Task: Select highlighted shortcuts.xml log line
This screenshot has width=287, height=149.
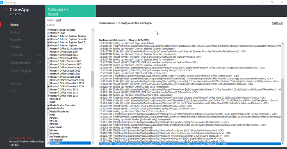Action: point(190,144)
